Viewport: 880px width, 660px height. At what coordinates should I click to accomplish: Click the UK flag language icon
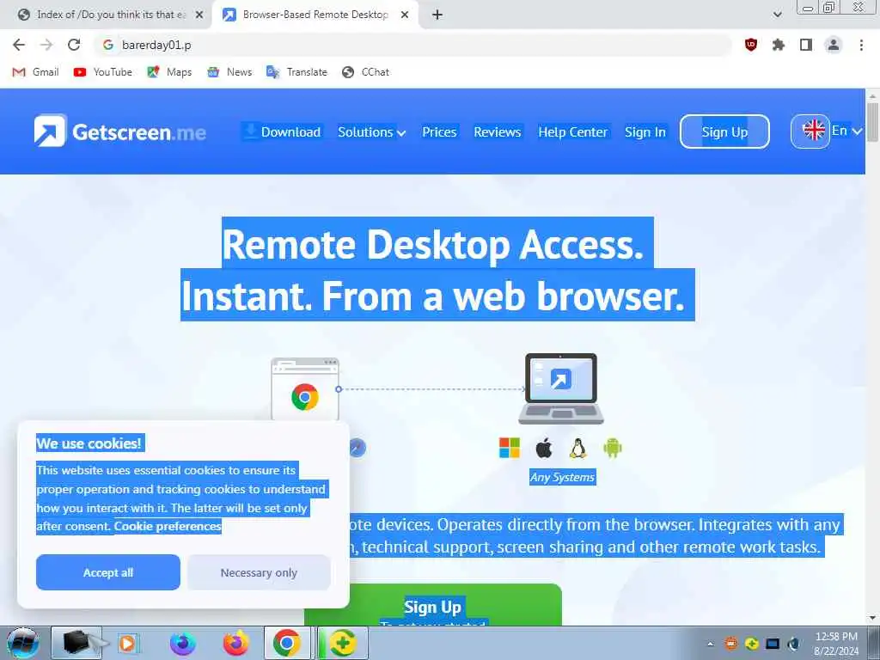click(x=813, y=131)
